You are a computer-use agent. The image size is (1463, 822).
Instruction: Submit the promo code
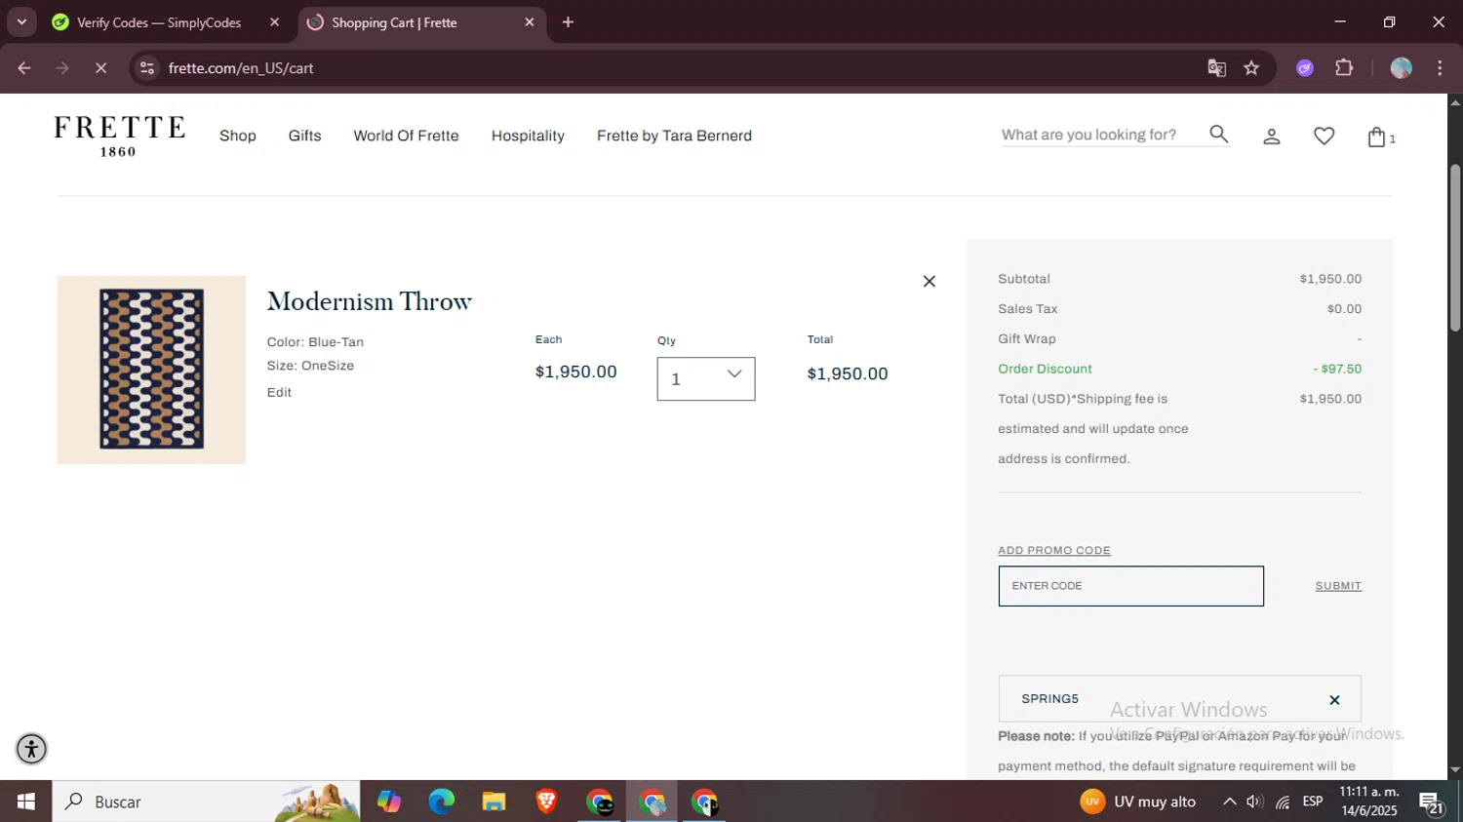pos(1338,586)
